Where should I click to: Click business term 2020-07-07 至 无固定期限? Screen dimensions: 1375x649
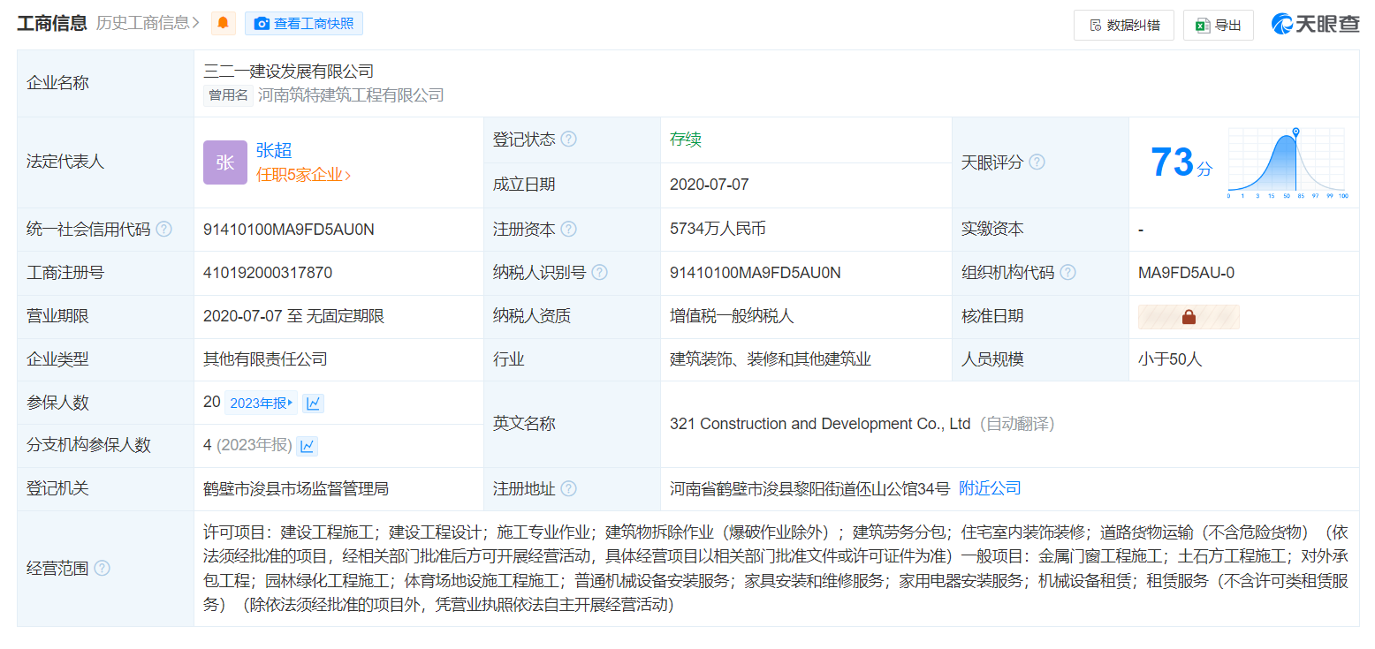point(293,316)
